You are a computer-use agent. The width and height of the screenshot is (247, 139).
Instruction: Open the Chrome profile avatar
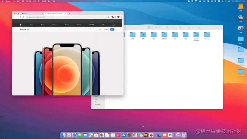(118, 17)
